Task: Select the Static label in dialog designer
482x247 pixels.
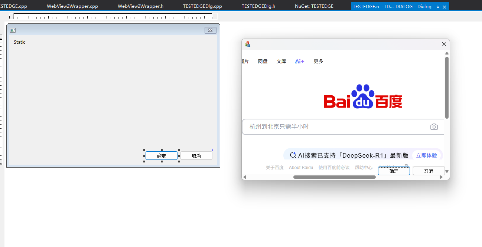Action: (x=20, y=42)
